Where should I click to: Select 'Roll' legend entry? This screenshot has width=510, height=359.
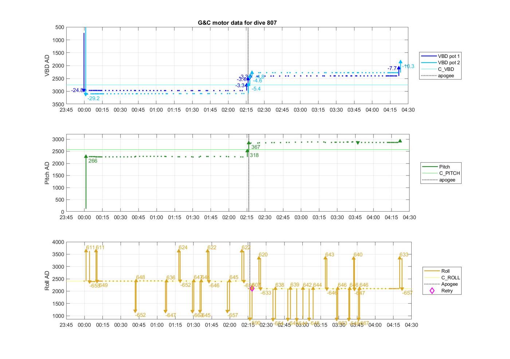coord(437,271)
